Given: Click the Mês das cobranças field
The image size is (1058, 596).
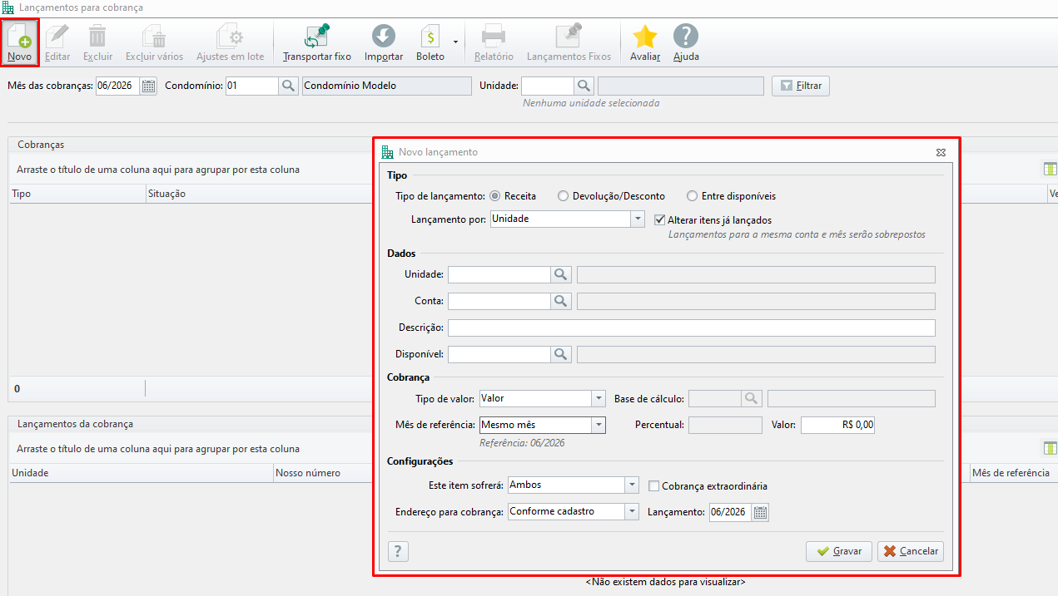Looking at the screenshot, I should pyautogui.click(x=117, y=86).
